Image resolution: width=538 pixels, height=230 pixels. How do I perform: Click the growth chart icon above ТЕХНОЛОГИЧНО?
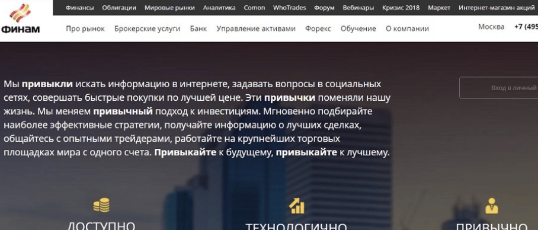click(296, 206)
